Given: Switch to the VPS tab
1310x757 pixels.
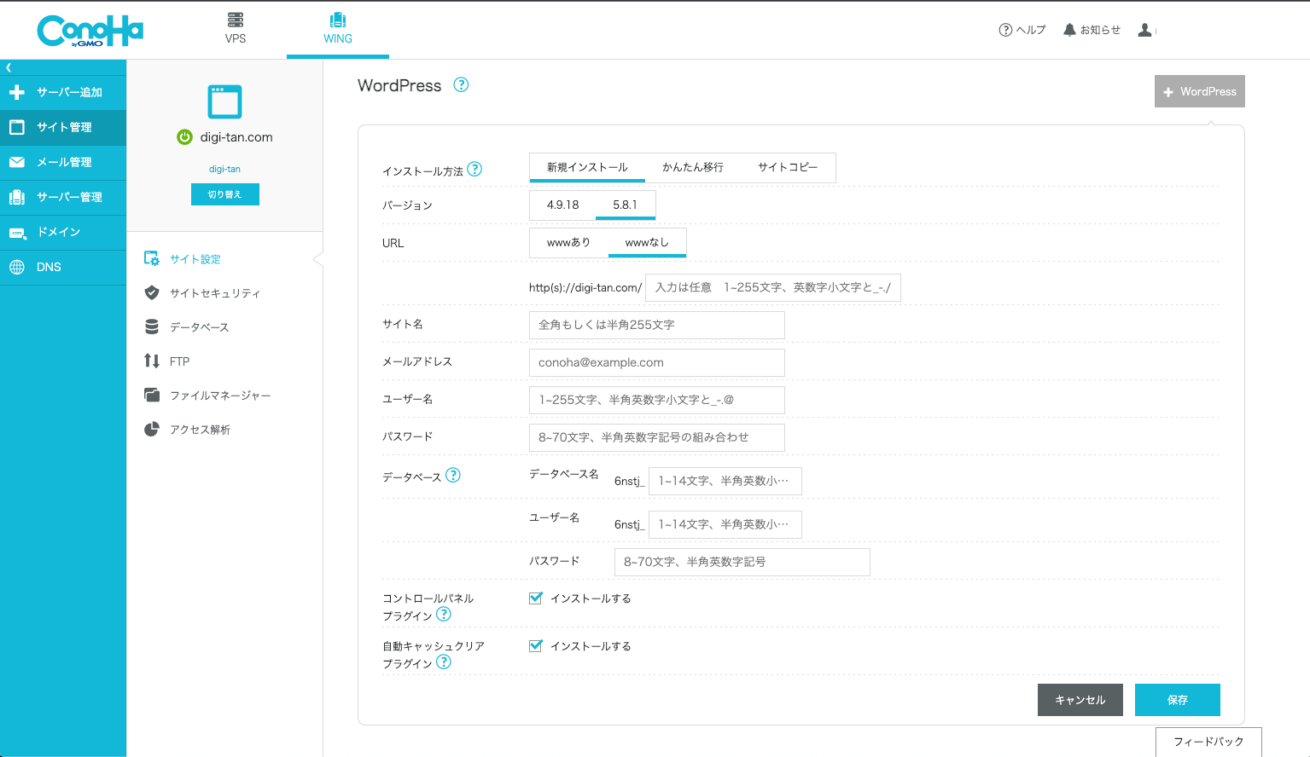Looking at the screenshot, I should tap(236, 29).
